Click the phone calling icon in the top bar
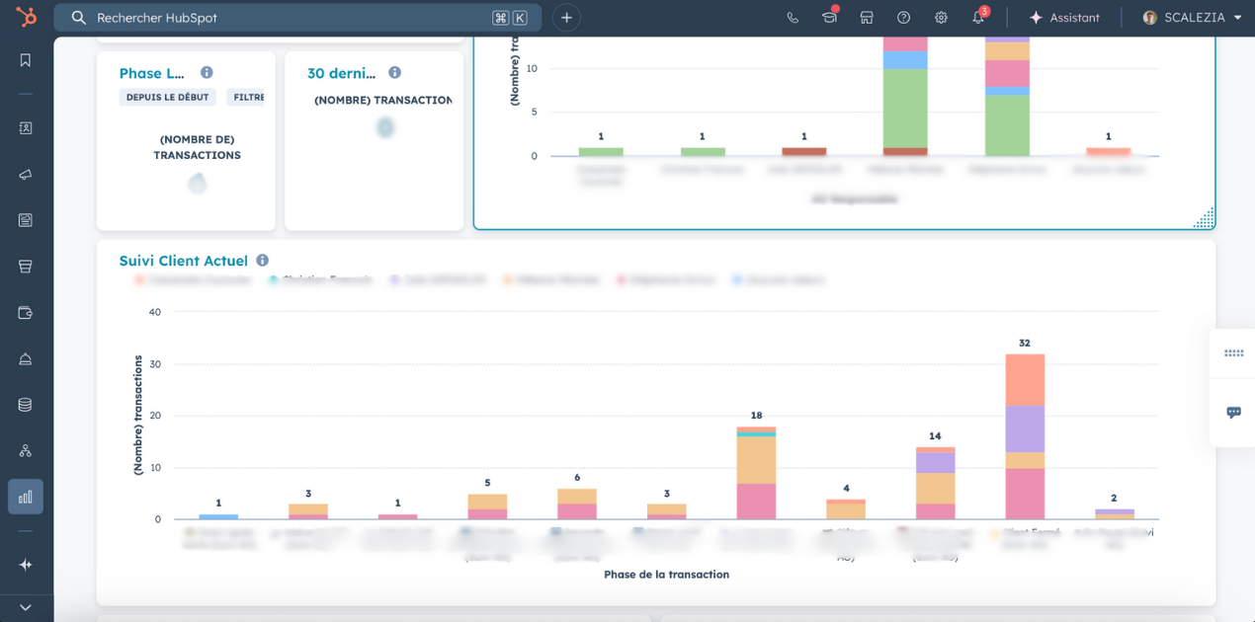 coord(793,18)
